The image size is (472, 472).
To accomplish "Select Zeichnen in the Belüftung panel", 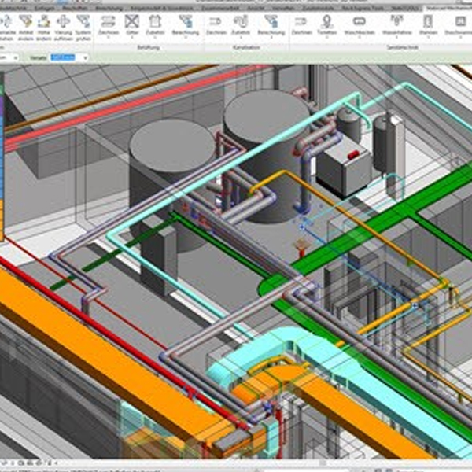I will (111, 24).
